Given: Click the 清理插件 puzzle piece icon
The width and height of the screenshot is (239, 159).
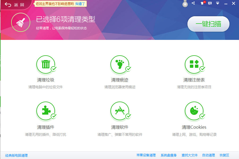Looking at the screenshot, I should (46, 111).
